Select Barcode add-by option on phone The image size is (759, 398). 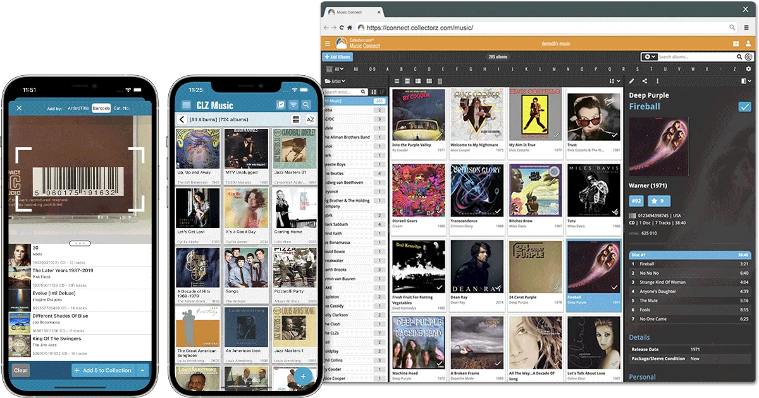click(101, 108)
